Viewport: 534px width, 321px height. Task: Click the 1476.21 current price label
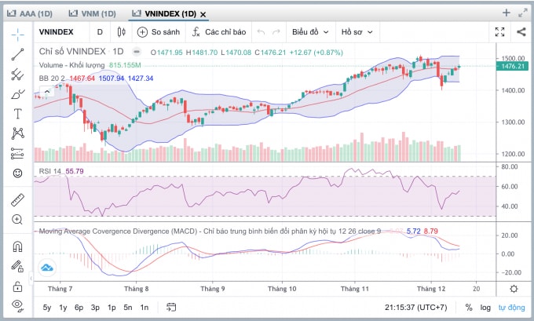click(x=512, y=66)
